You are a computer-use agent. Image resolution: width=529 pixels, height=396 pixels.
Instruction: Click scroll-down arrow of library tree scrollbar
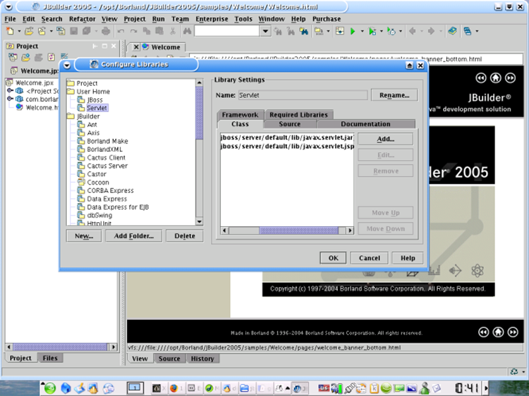click(x=199, y=221)
